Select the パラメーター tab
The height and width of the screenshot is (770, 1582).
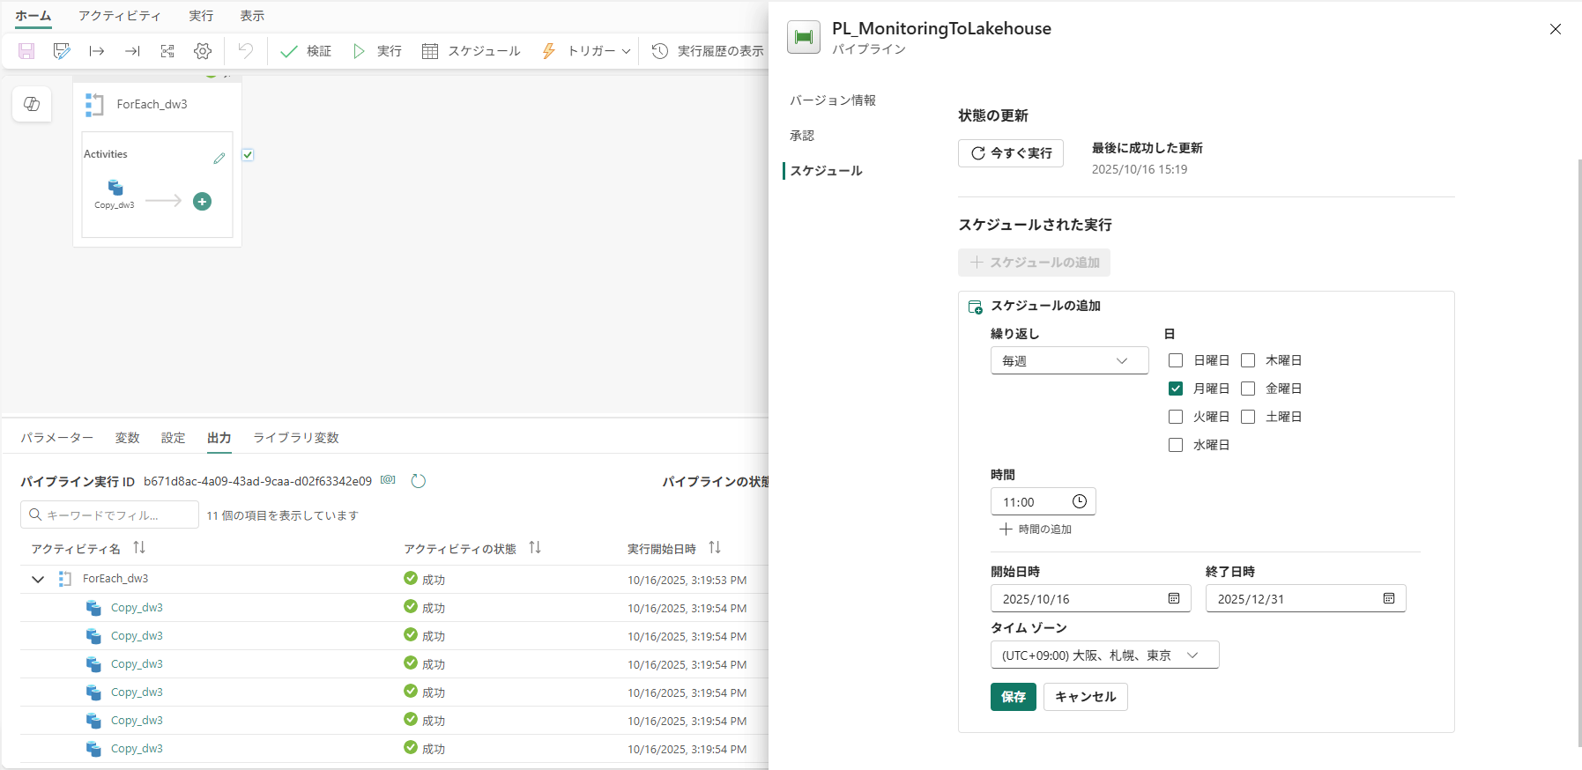point(57,438)
